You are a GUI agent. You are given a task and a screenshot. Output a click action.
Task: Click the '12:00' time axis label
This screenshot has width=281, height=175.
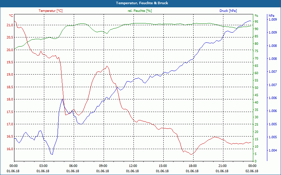click(x=134, y=166)
